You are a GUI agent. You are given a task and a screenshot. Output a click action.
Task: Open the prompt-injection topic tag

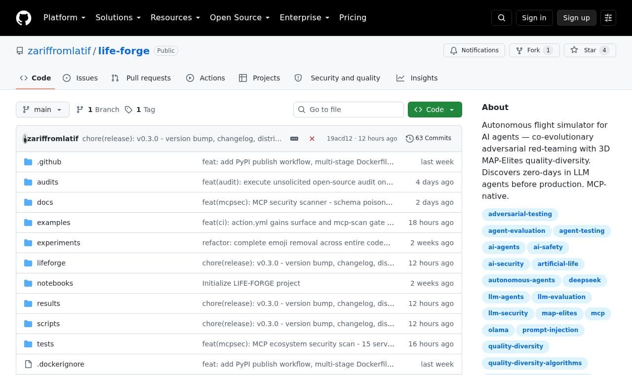550,330
